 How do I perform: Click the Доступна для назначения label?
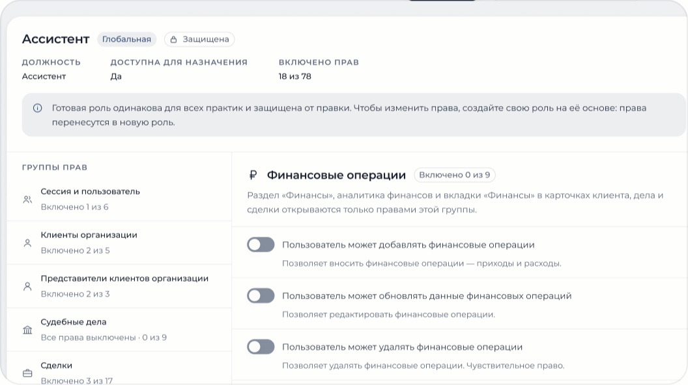[x=179, y=62]
